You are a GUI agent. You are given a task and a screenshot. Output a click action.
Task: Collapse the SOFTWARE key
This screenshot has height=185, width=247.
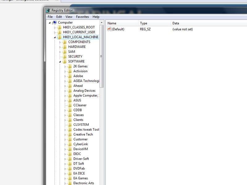60,62
